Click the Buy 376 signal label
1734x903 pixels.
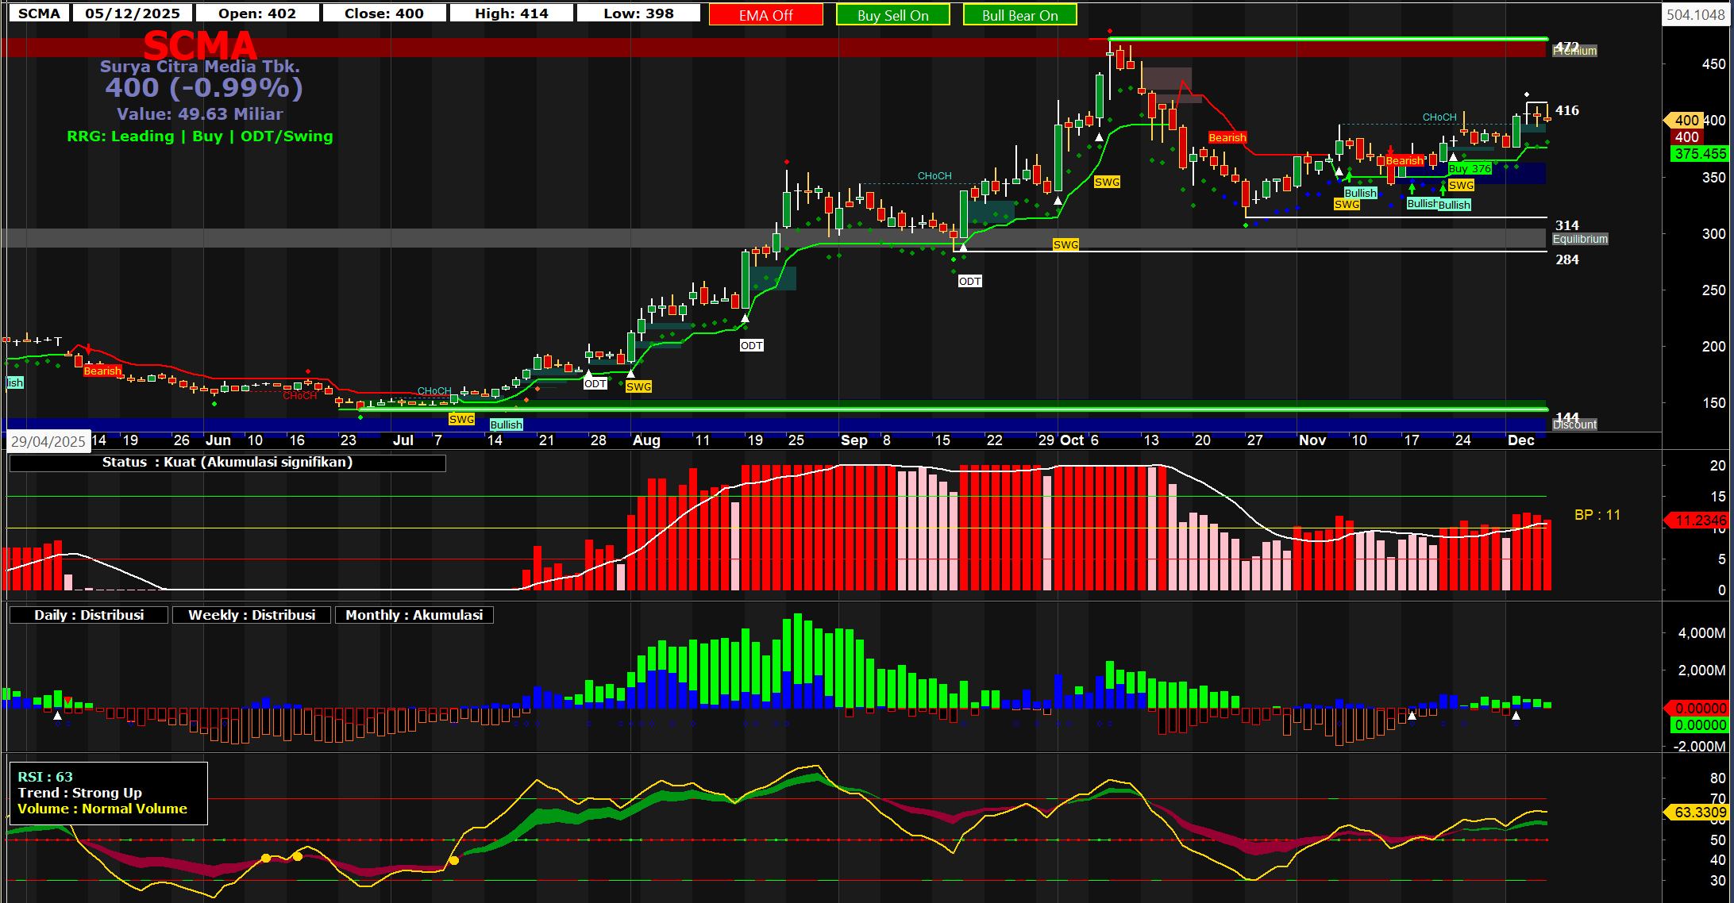point(1470,168)
